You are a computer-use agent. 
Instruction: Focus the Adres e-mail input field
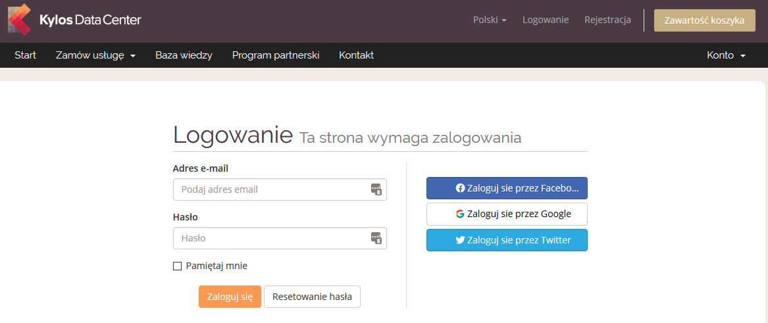click(x=280, y=189)
